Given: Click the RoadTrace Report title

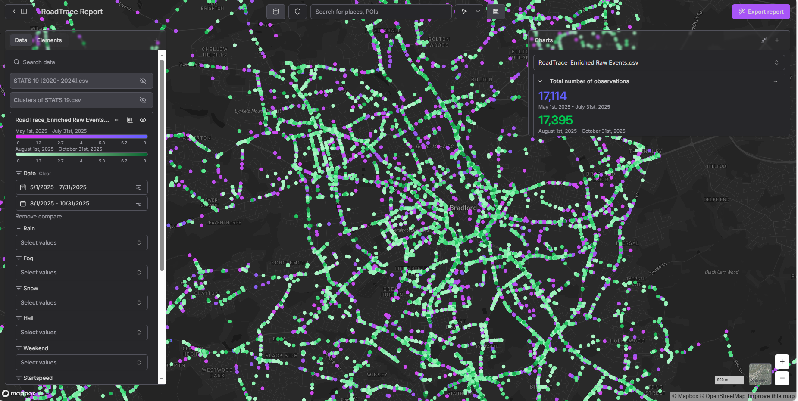Looking at the screenshot, I should coord(72,12).
